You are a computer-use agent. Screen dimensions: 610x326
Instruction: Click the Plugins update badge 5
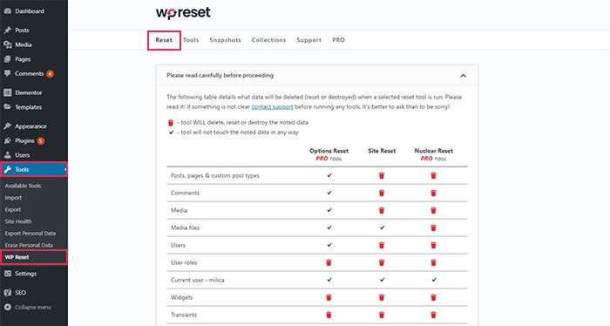pos(40,141)
